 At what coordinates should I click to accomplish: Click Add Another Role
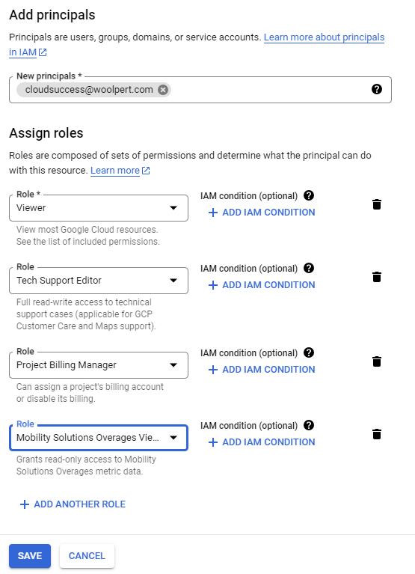coord(73,504)
